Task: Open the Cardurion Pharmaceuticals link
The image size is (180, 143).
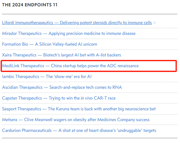Action: [x=79, y=131]
